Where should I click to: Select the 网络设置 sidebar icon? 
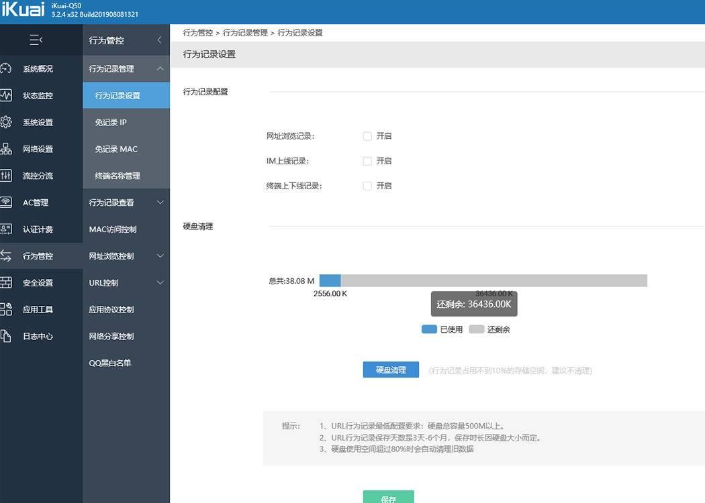click(x=8, y=148)
